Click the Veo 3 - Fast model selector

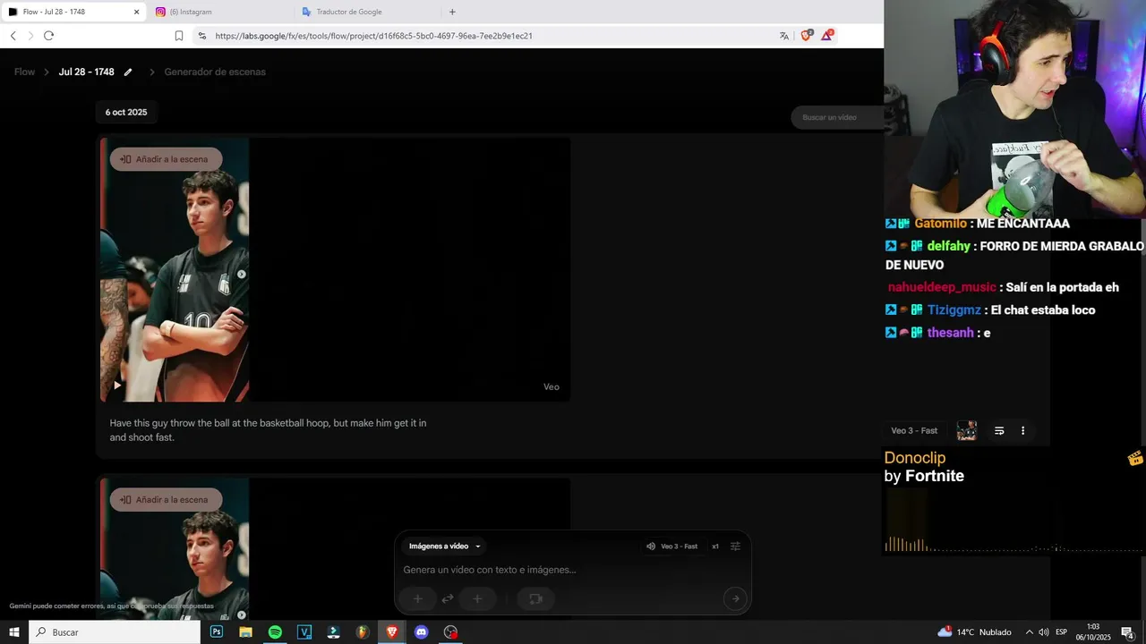coord(671,547)
